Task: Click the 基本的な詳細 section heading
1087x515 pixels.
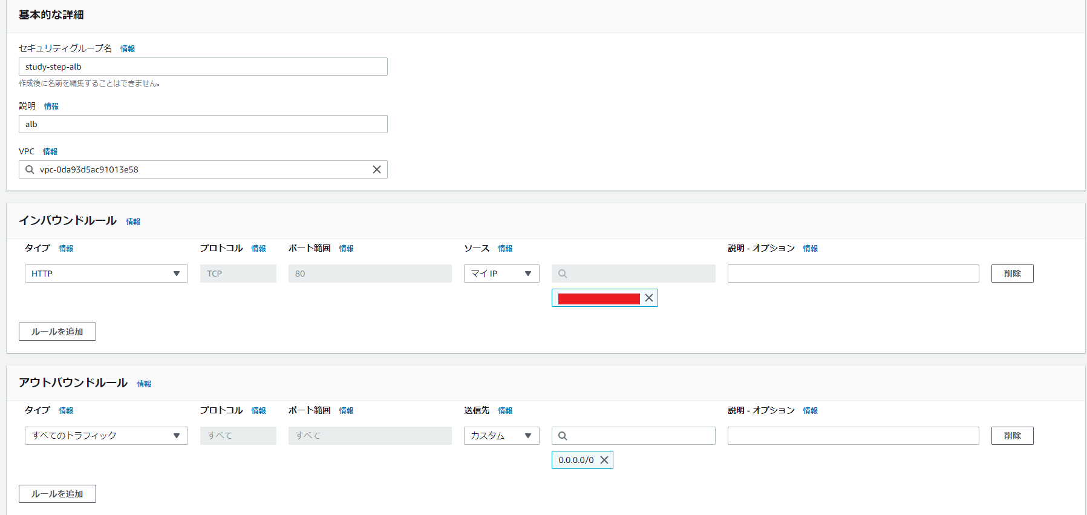Action: coord(51,15)
